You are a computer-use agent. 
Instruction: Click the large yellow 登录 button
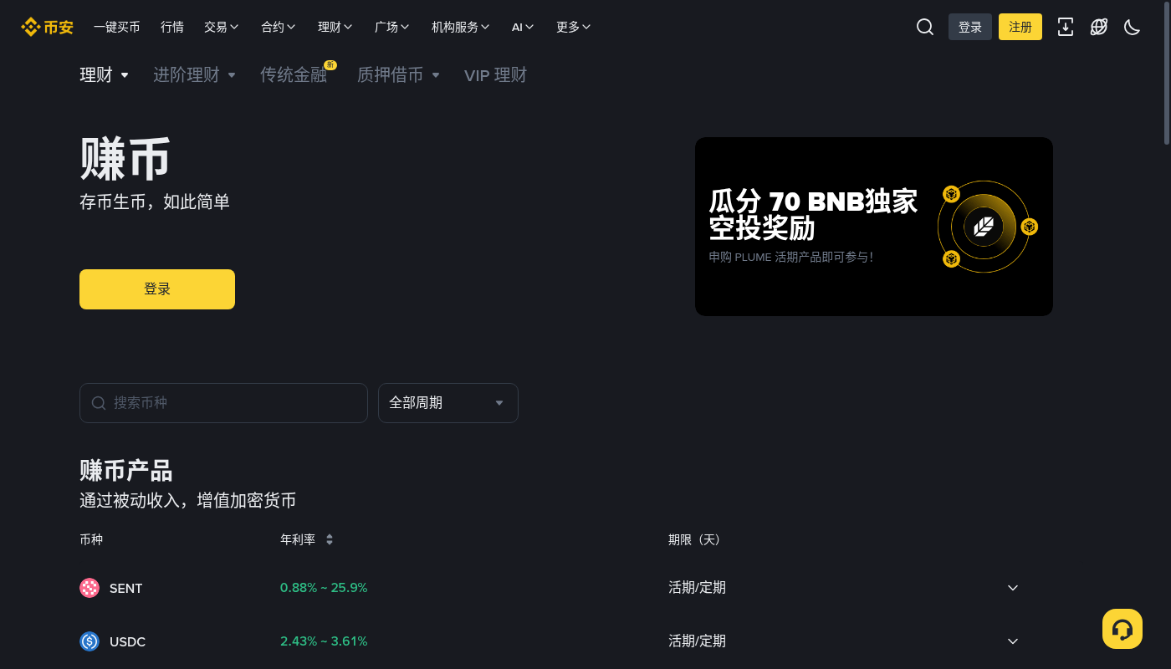157,289
